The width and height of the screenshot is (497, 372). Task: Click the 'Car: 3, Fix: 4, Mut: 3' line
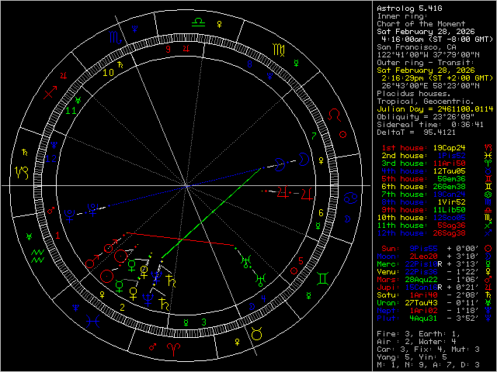428,350
